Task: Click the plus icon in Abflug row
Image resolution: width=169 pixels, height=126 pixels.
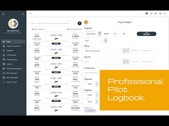Action: coord(128,51)
